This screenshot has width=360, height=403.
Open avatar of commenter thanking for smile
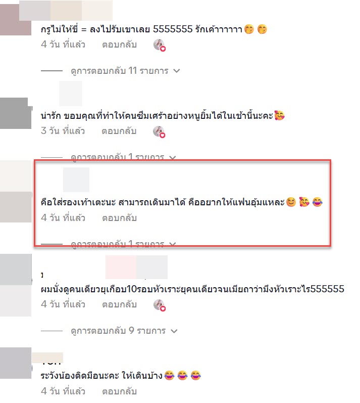pyautogui.click(x=16, y=113)
